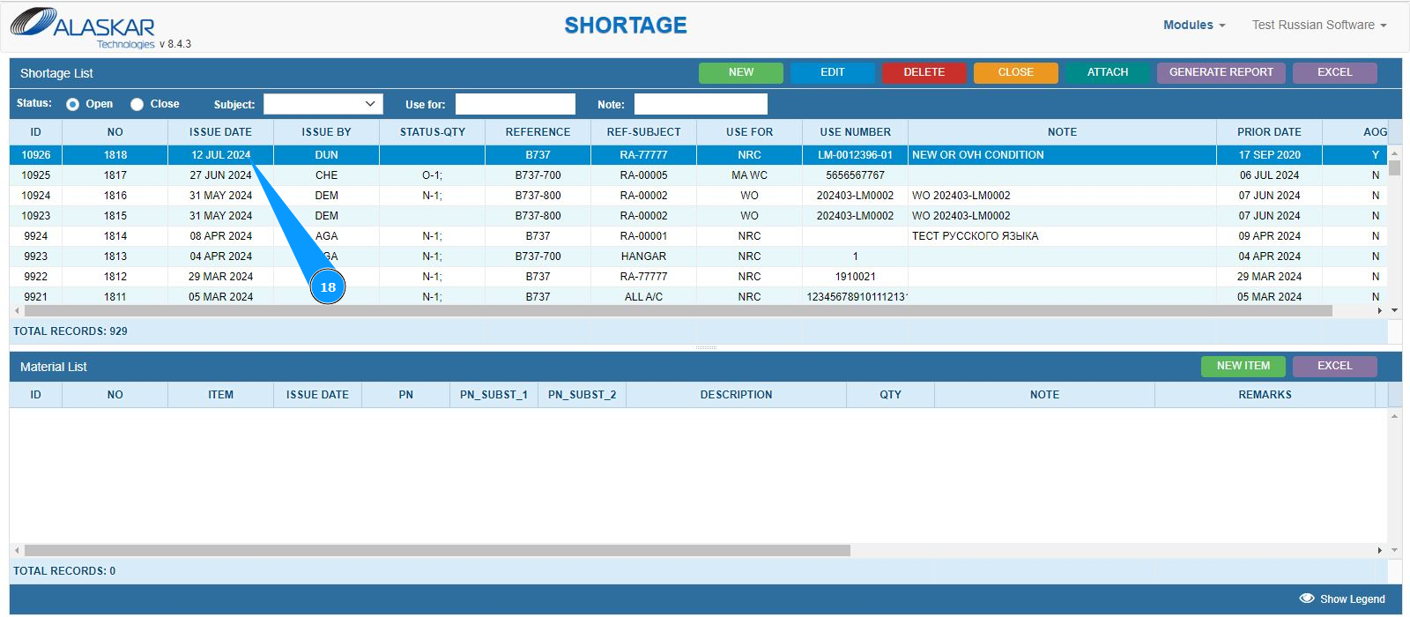Sort by REF-SUBJECT column header
Viewport: 1410px width, 617px height.
click(643, 132)
